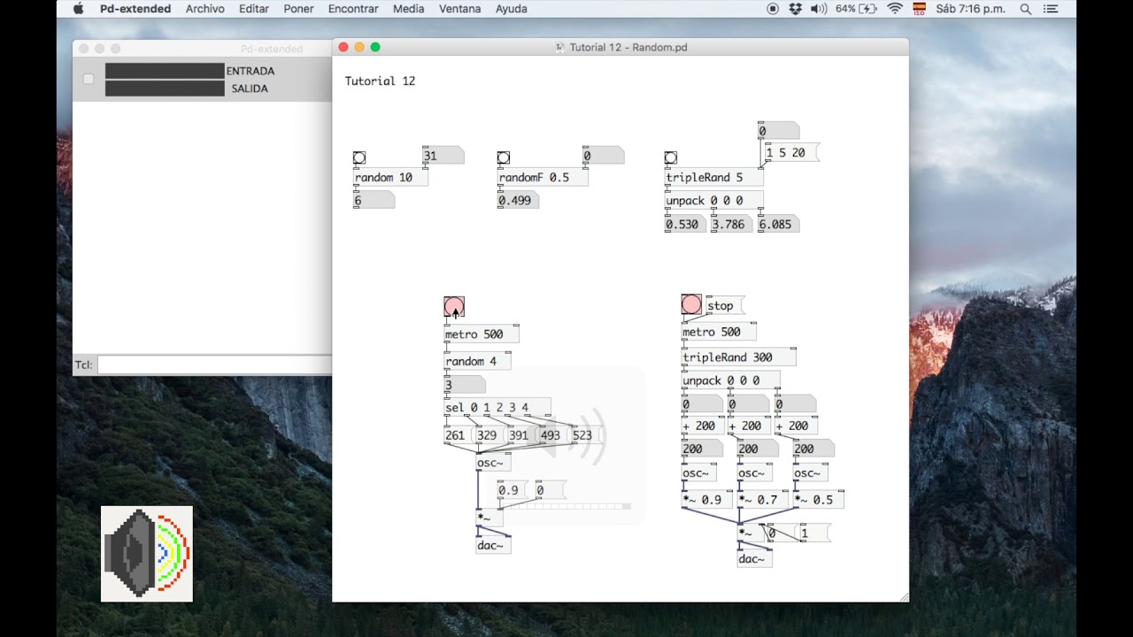This screenshot has width=1133, height=637.
Task: Click the bang above random 10
Action: [x=359, y=158]
